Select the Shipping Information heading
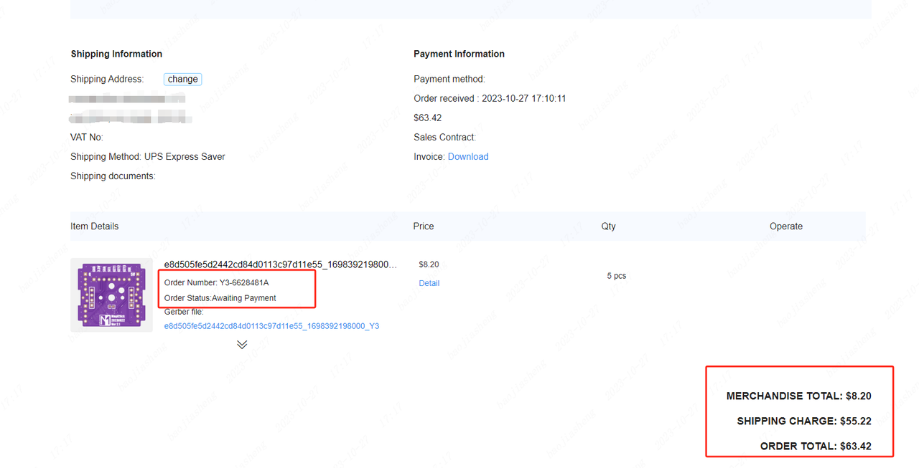Viewport: 919px width, 468px height. click(x=116, y=54)
